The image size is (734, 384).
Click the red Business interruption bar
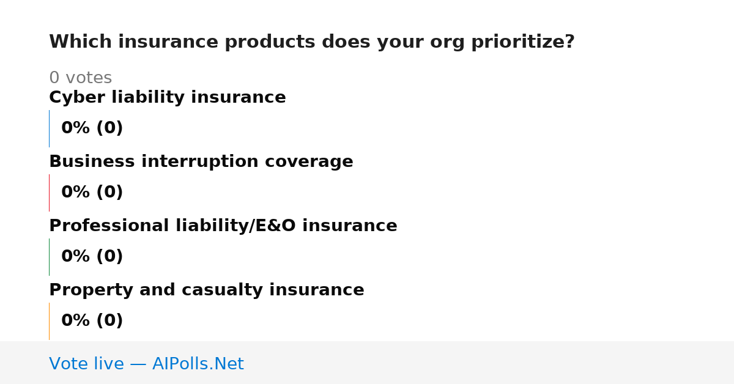coord(49,193)
